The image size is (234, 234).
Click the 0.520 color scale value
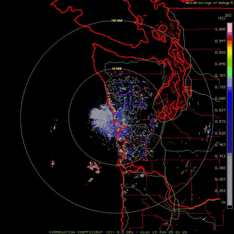point(220,133)
